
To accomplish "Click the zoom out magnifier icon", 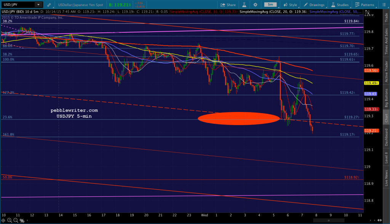I will click(x=15, y=221).
